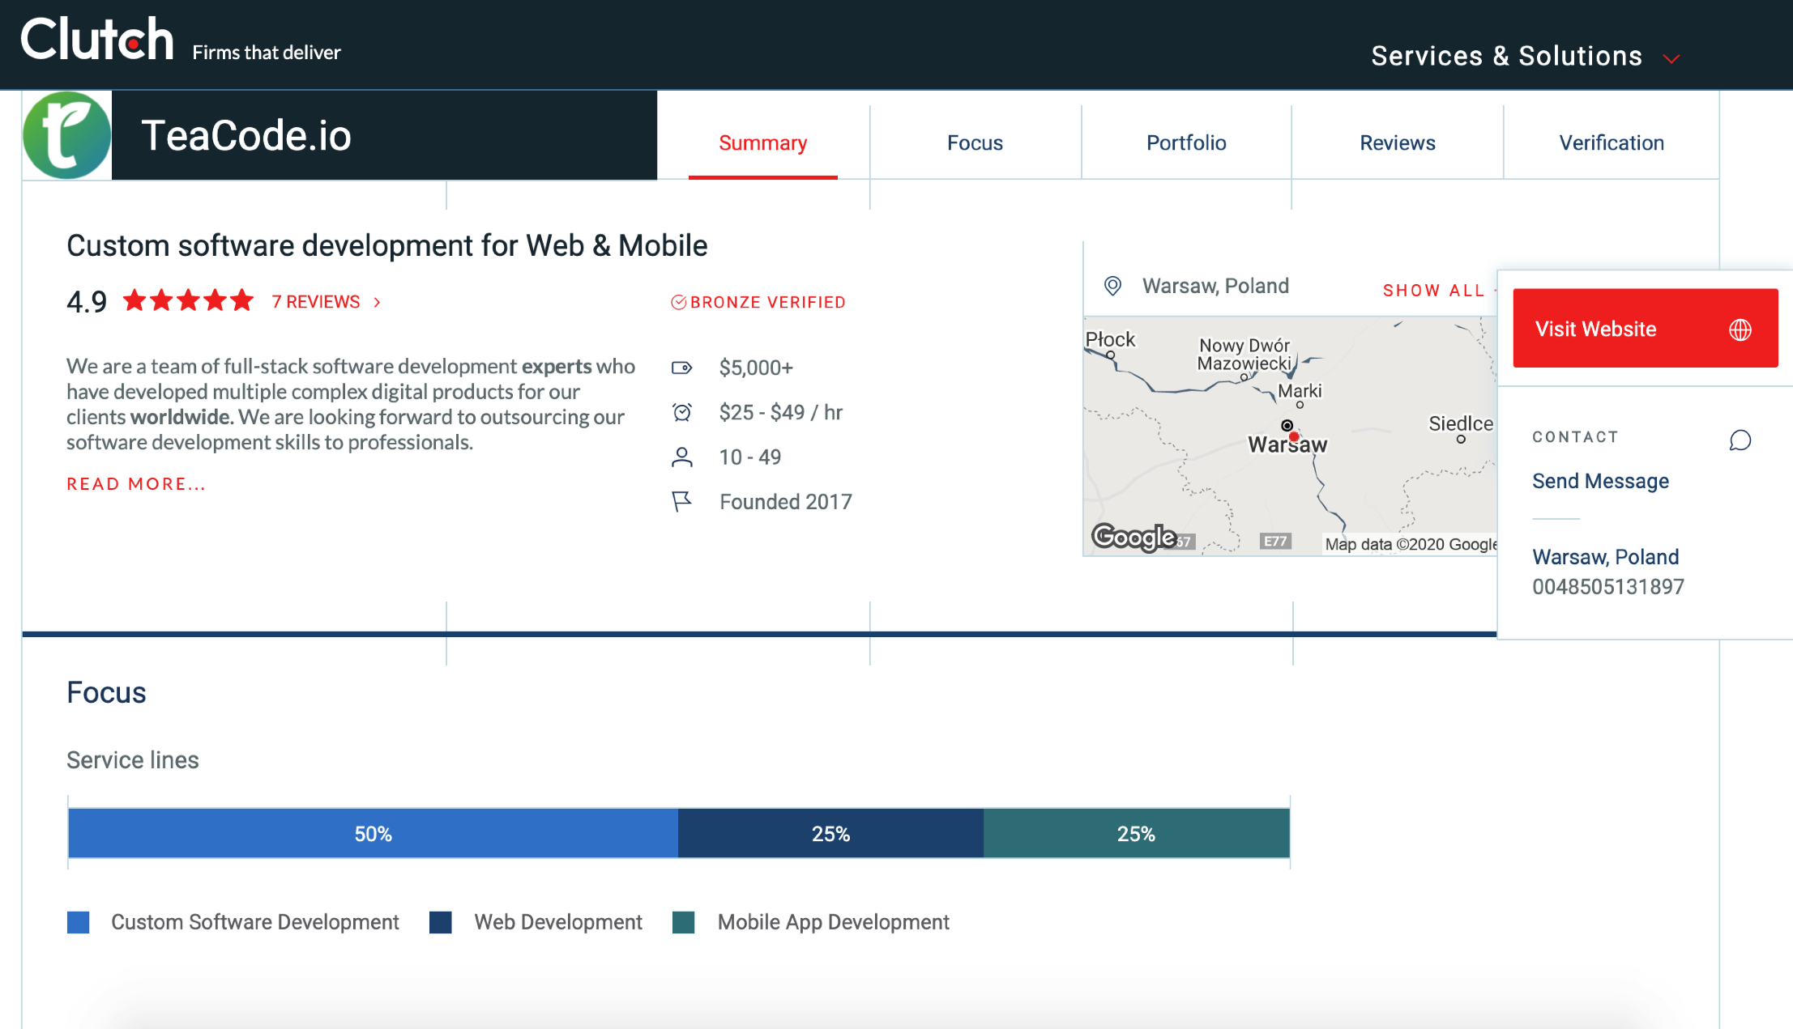Click the Service lines subheading

click(133, 760)
